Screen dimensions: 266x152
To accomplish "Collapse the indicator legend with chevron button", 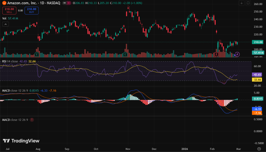I will point(5,24).
